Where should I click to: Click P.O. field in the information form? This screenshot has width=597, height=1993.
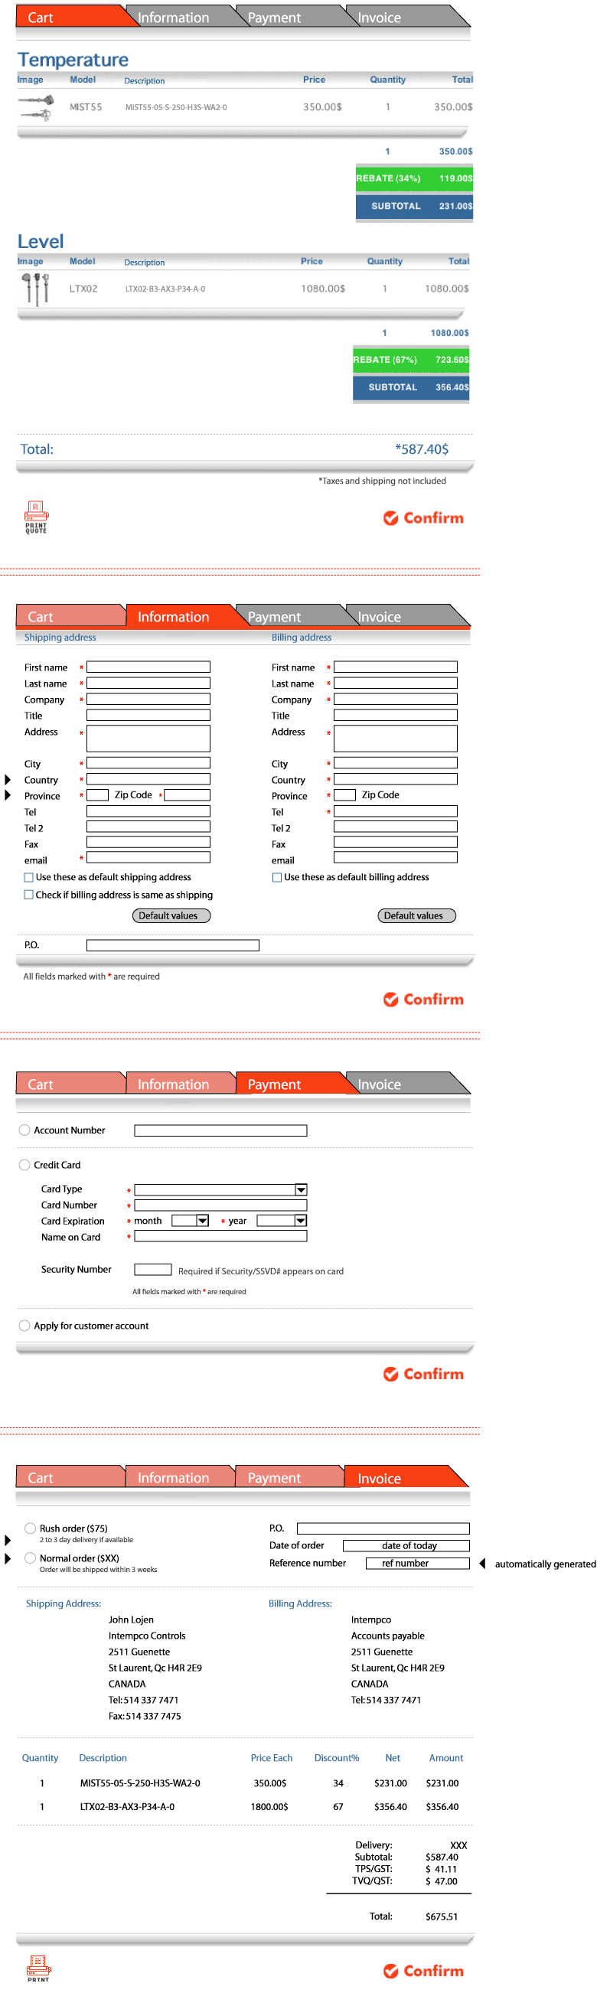pyautogui.click(x=172, y=945)
